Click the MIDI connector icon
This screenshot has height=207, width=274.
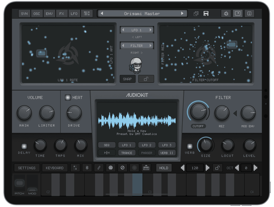[111, 168]
